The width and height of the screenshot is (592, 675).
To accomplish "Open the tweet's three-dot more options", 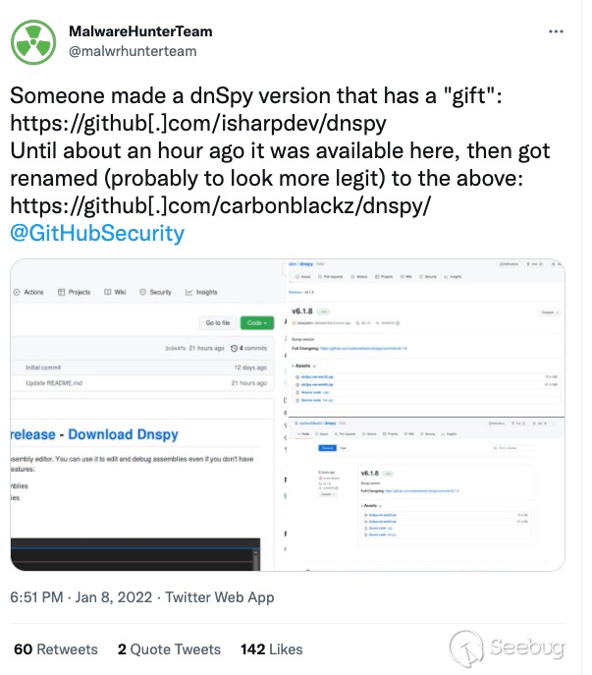I will [557, 31].
